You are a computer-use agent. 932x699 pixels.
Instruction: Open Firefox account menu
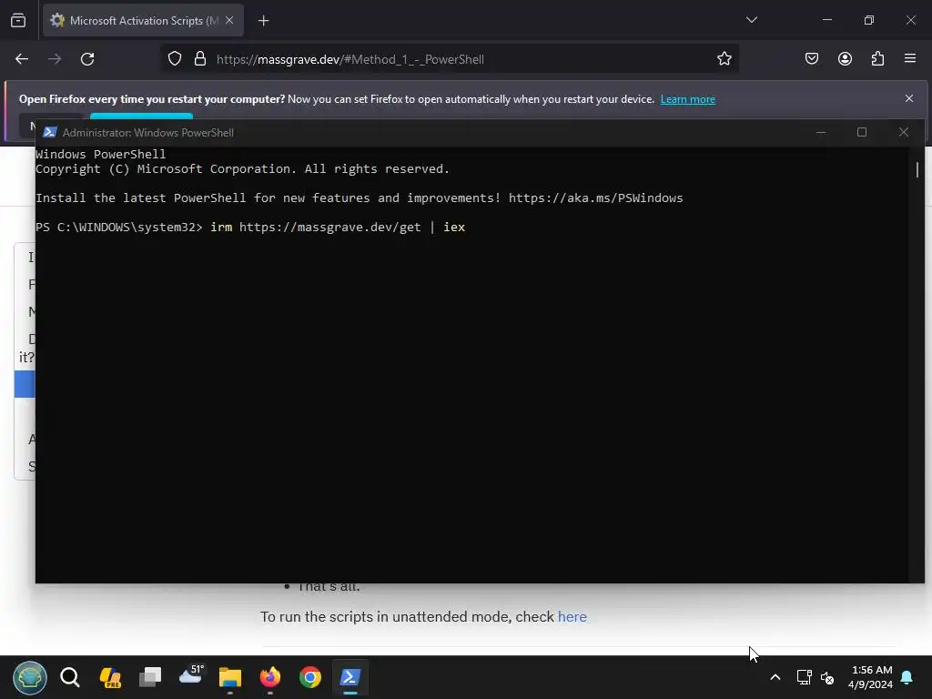845,59
